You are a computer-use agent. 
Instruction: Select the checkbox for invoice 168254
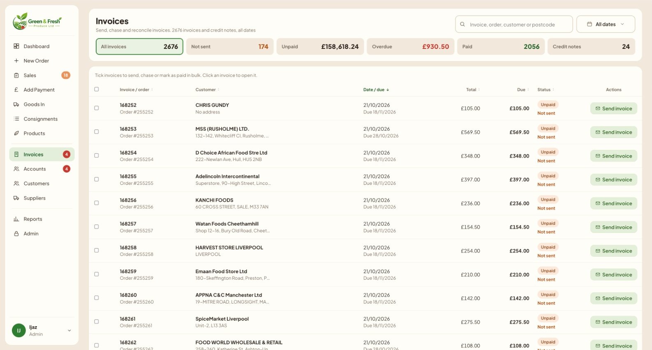(97, 156)
